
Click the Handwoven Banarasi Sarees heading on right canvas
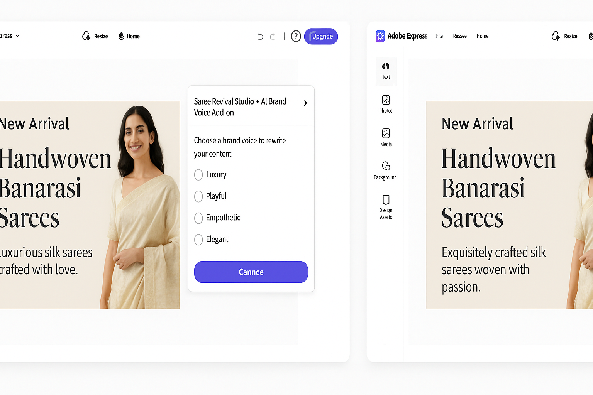pyautogui.click(x=498, y=188)
